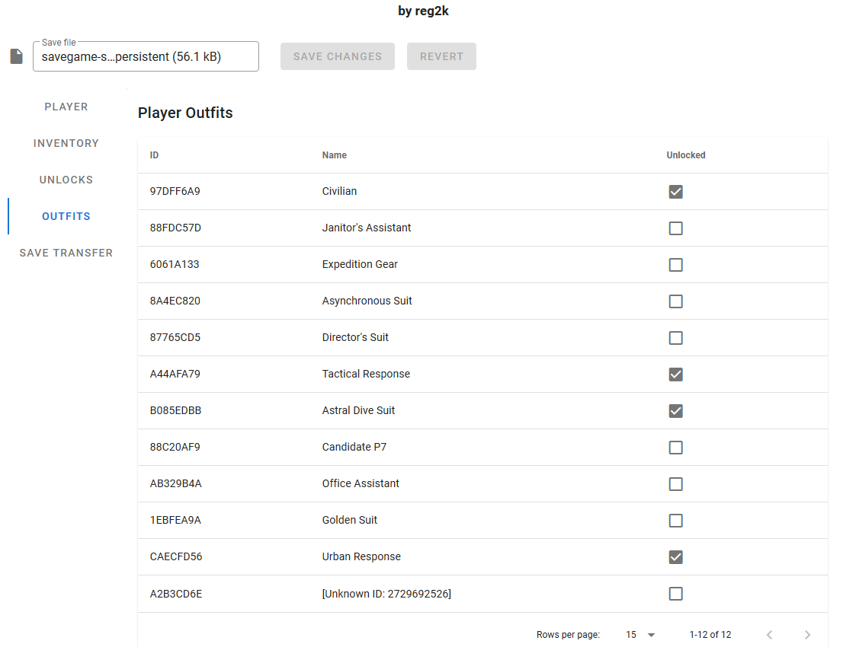Screen dimensions: 843x647
Task: Click the Save file input field
Action: 146,56
